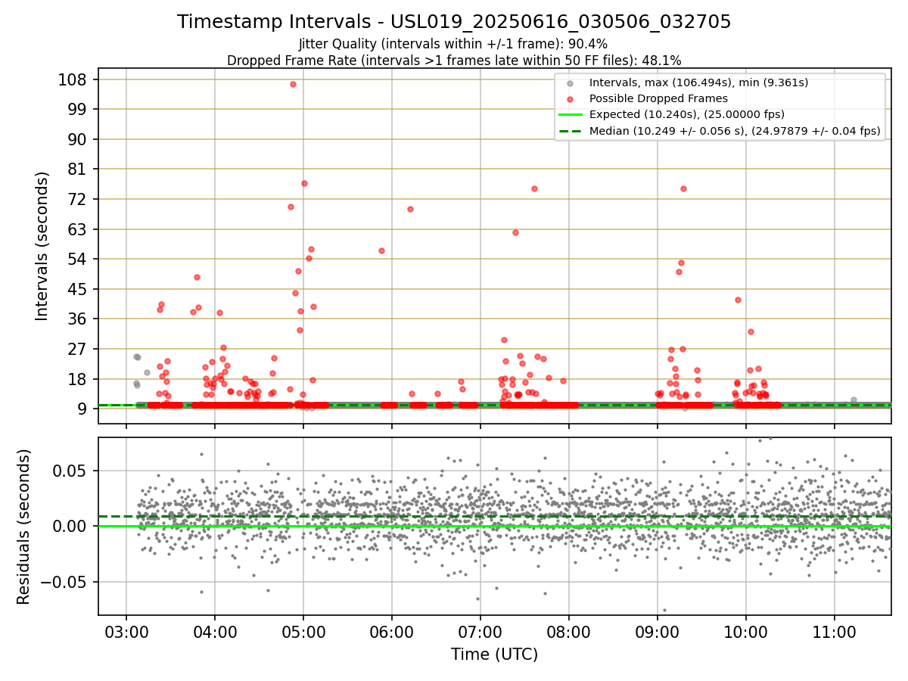Click x-axis tick label '10:00'
This screenshot has width=908, height=681.
[x=746, y=631]
